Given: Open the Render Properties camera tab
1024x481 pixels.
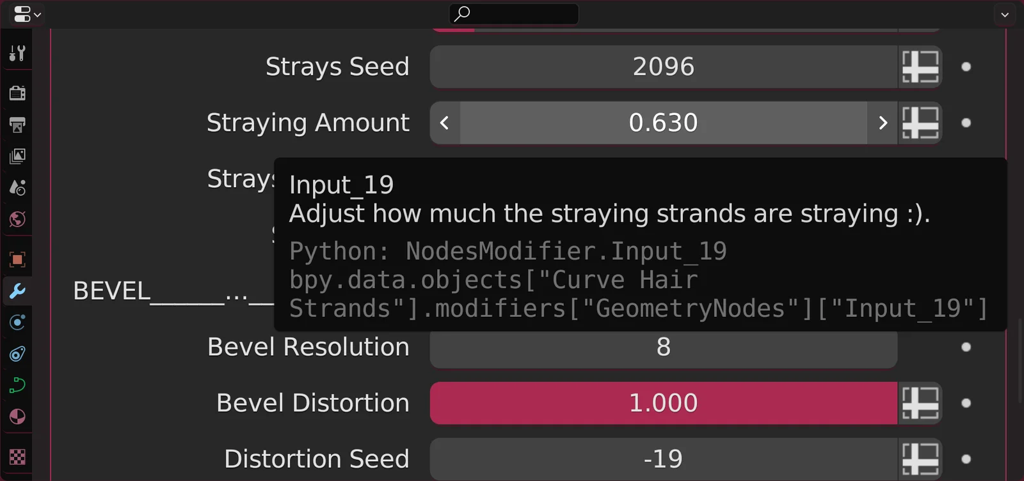Looking at the screenshot, I should coord(17,92).
